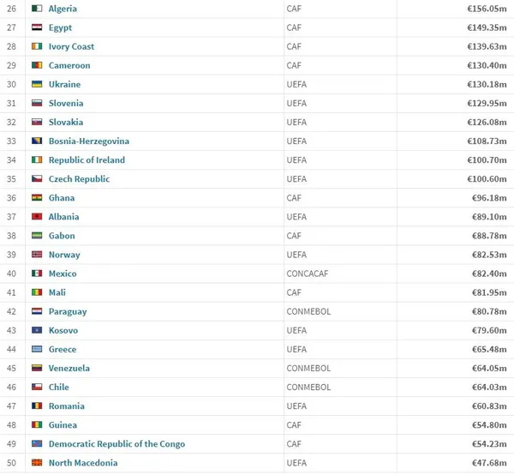
Task: Click the Ukraine flag icon
Action: pyautogui.click(x=37, y=84)
